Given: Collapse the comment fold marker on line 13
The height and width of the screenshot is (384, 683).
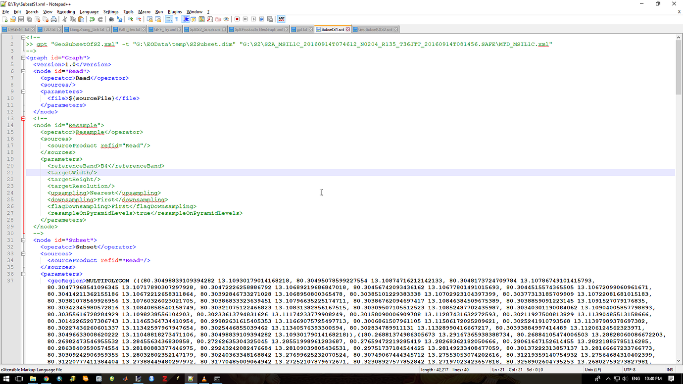Looking at the screenshot, I should (x=23, y=119).
